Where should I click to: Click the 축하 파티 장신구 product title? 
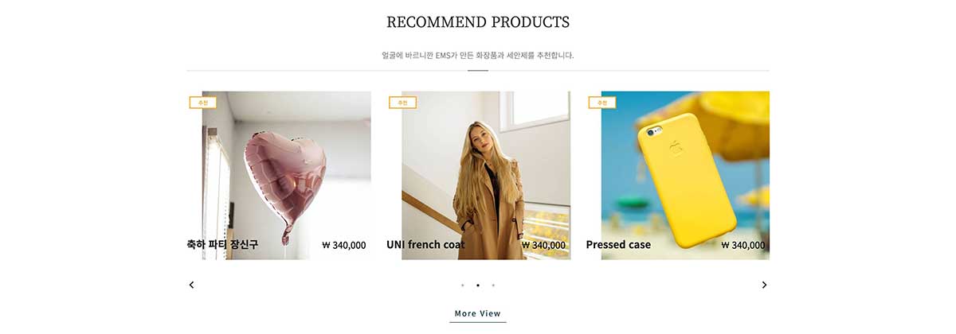222,245
